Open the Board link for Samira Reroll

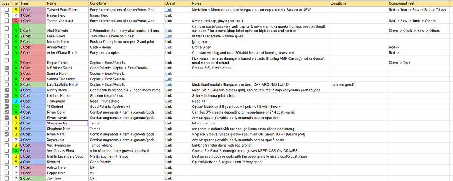coord(169,74)
